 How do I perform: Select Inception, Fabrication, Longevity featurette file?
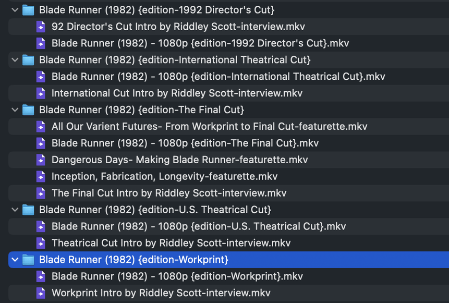[x=164, y=176]
